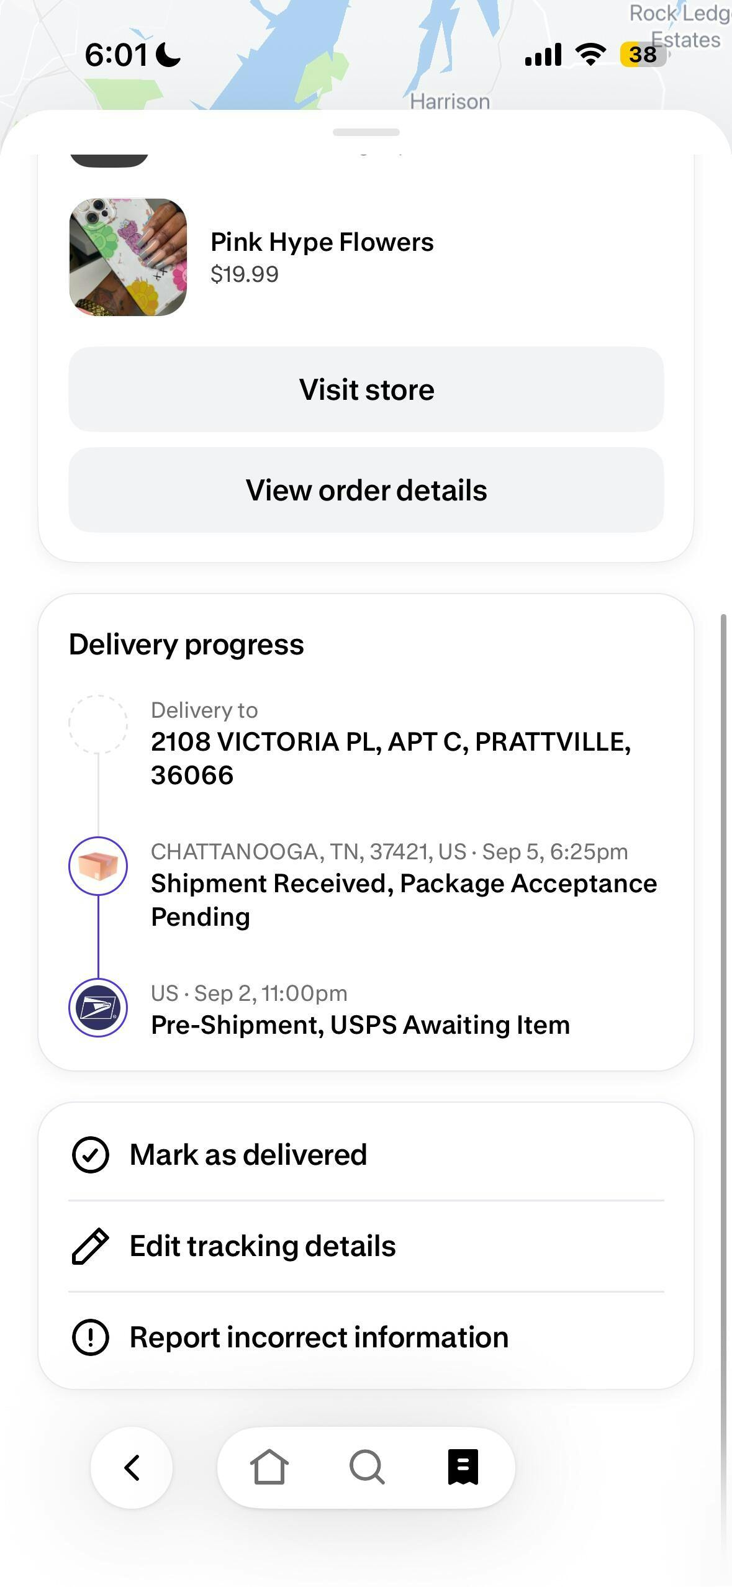Open the Search magnifier tab

pyautogui.click(x=367, y=1467)
